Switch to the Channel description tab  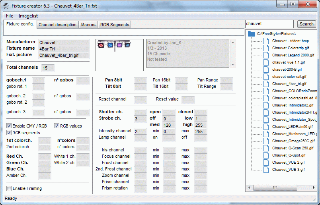point(57,25)
